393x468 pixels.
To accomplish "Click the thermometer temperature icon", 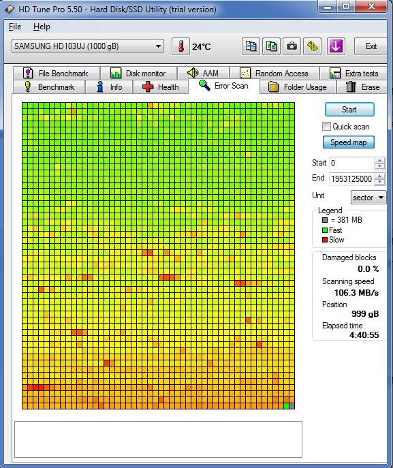I will point(180,46).
